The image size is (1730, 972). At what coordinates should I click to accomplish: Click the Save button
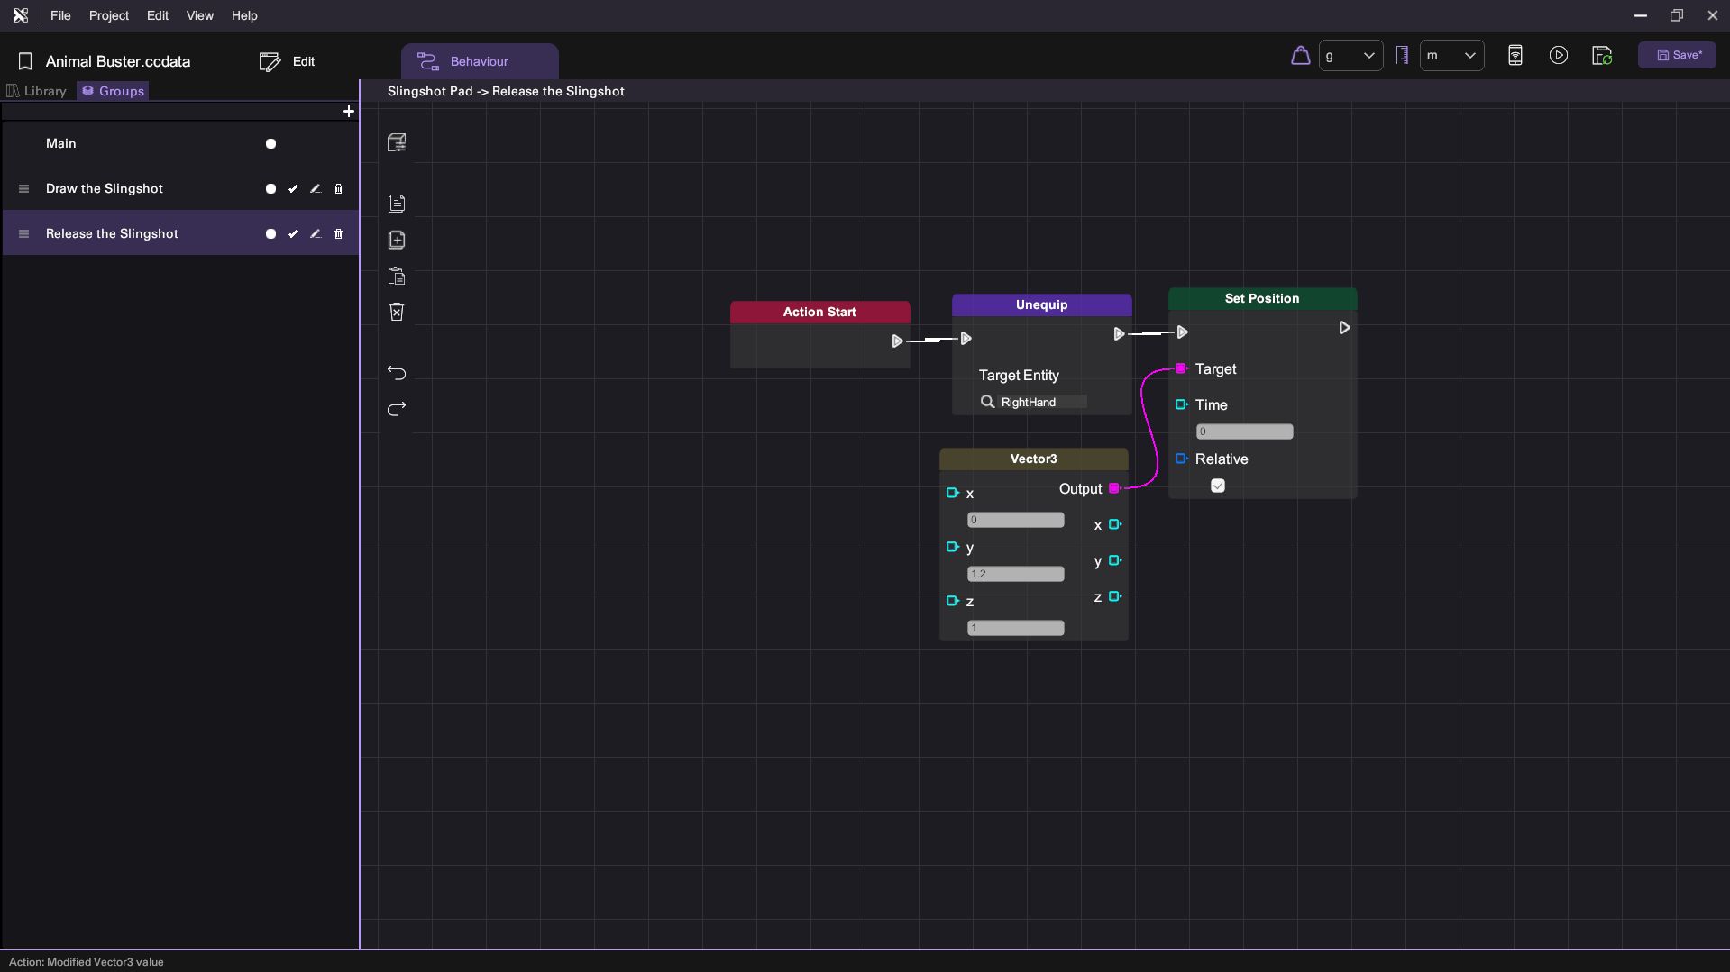pyautogui.click(x=1677, y=56)
